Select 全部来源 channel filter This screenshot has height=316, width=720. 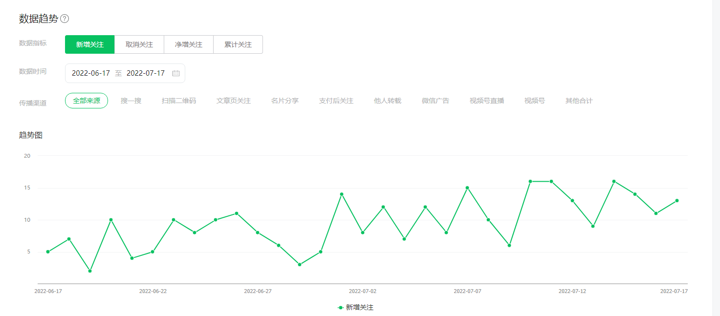[87, 101]
